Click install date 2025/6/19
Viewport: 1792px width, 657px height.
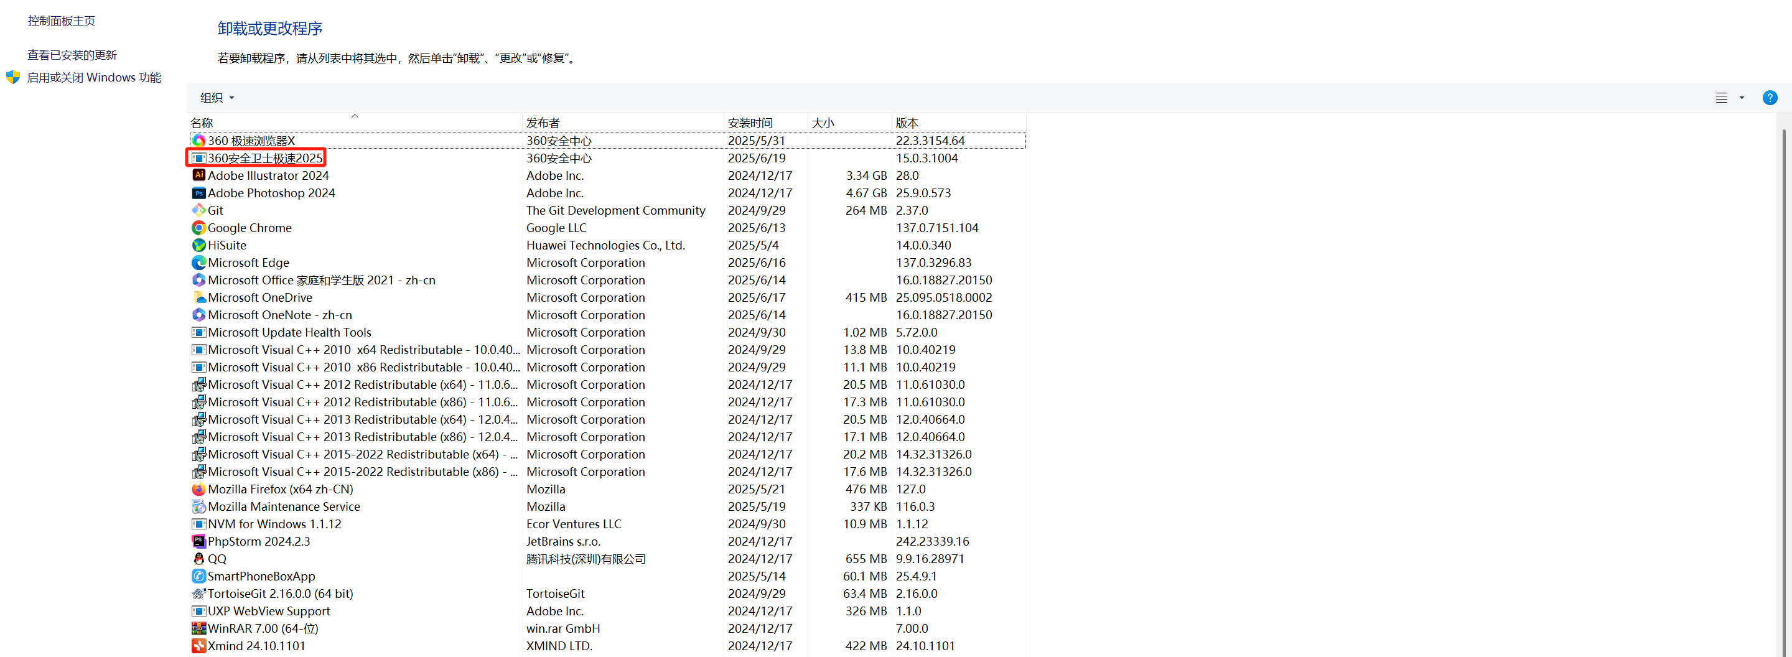click(757, 158)
